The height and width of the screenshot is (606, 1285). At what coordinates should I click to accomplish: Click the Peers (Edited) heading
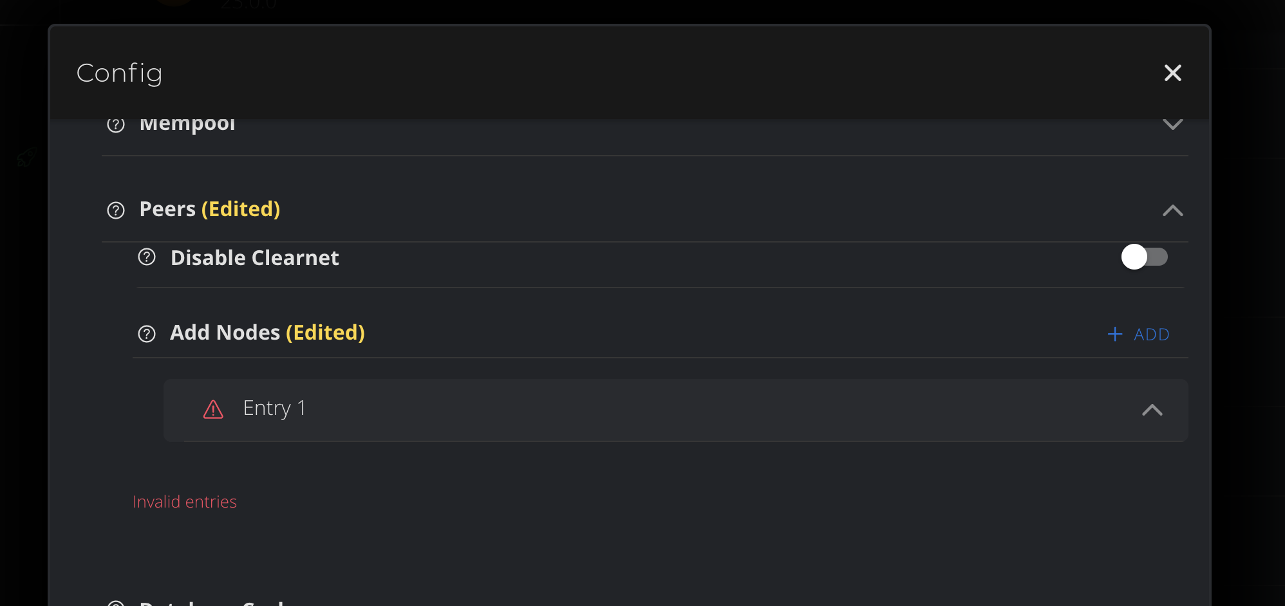(x=209, y=209)
